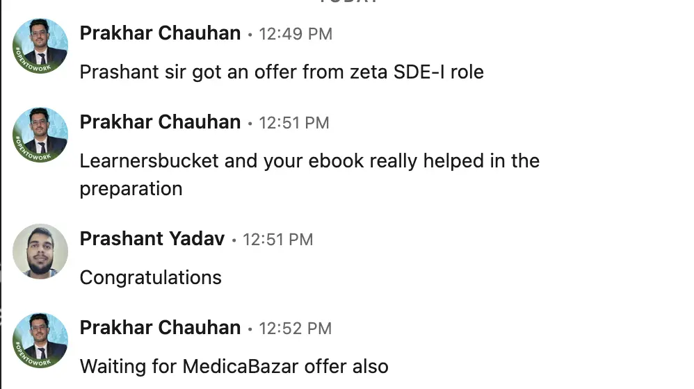The height and width of the screenshot is (389, 694).
Task: Open Prashant Yadav's profile photo
Action: tap(40, 251)
